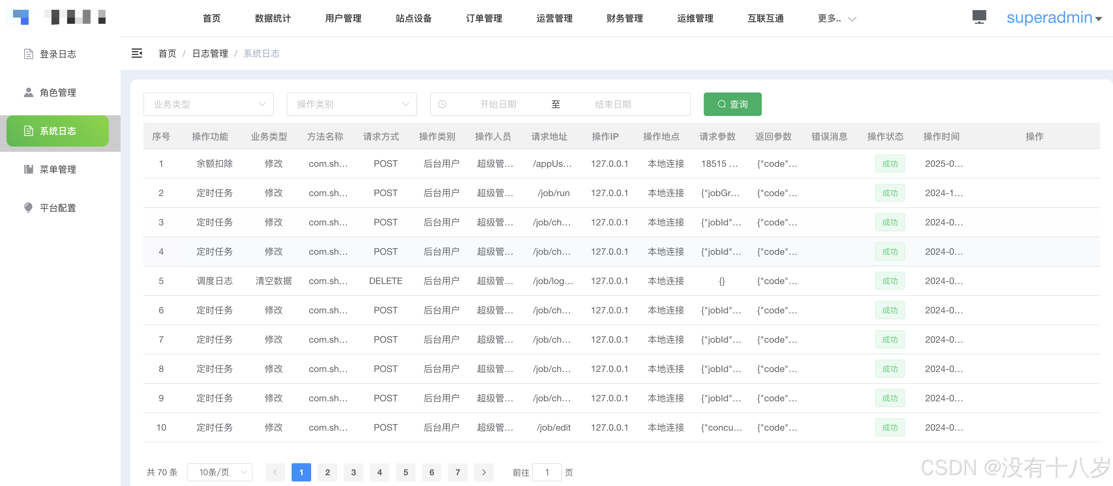This screenshot has width=1113, height=486.
Task: Open 登录日志 in the sidebar
Action: point(57,54)
